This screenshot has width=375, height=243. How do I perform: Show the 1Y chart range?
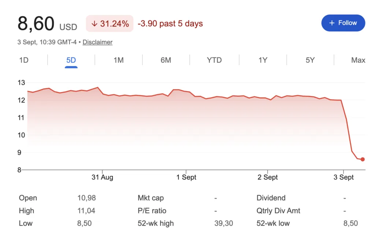pyautogui.click(x=263, y=60)
